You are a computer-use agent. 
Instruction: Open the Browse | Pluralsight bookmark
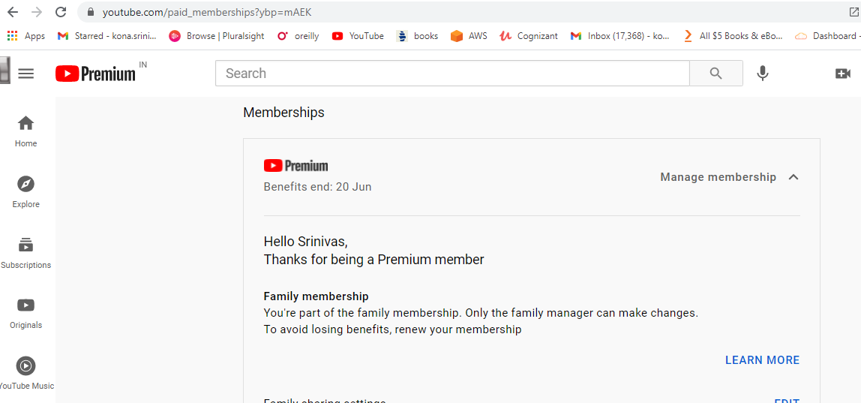click(217, 36)
